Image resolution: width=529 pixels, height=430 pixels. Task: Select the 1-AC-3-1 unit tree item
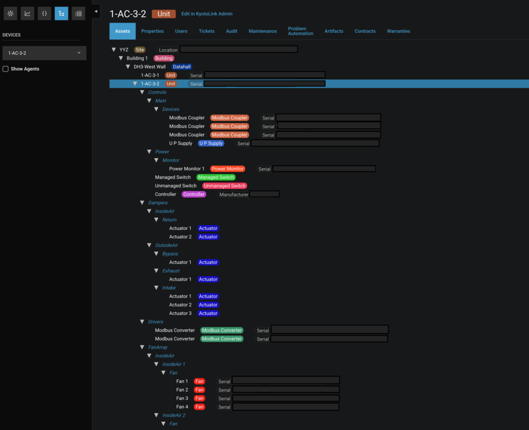[x=150, y=75]
